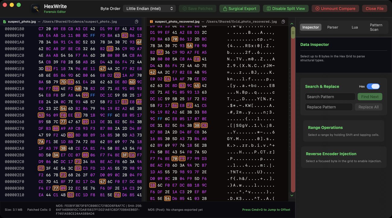Click the HexWrite app logo icon
Image resolution: width=392 pixels, height=218 pixels.
pyautogui.click(x=36, y=8)
